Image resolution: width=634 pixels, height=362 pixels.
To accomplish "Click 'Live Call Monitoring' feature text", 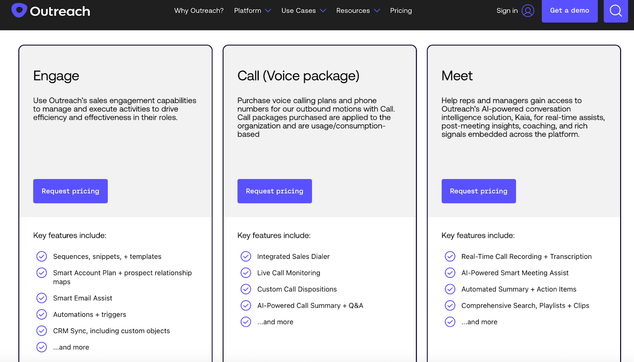I will pyautogui.click(x=288, y=273).
